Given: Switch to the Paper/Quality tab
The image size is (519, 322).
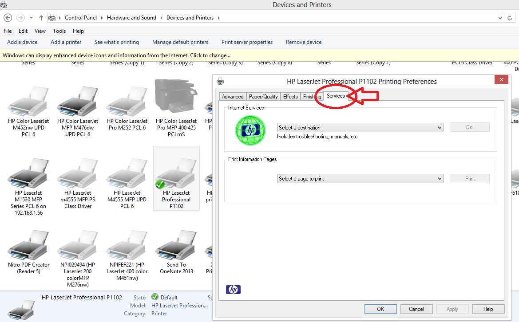Looking at the screenshot, I should [x=263, y=97].
